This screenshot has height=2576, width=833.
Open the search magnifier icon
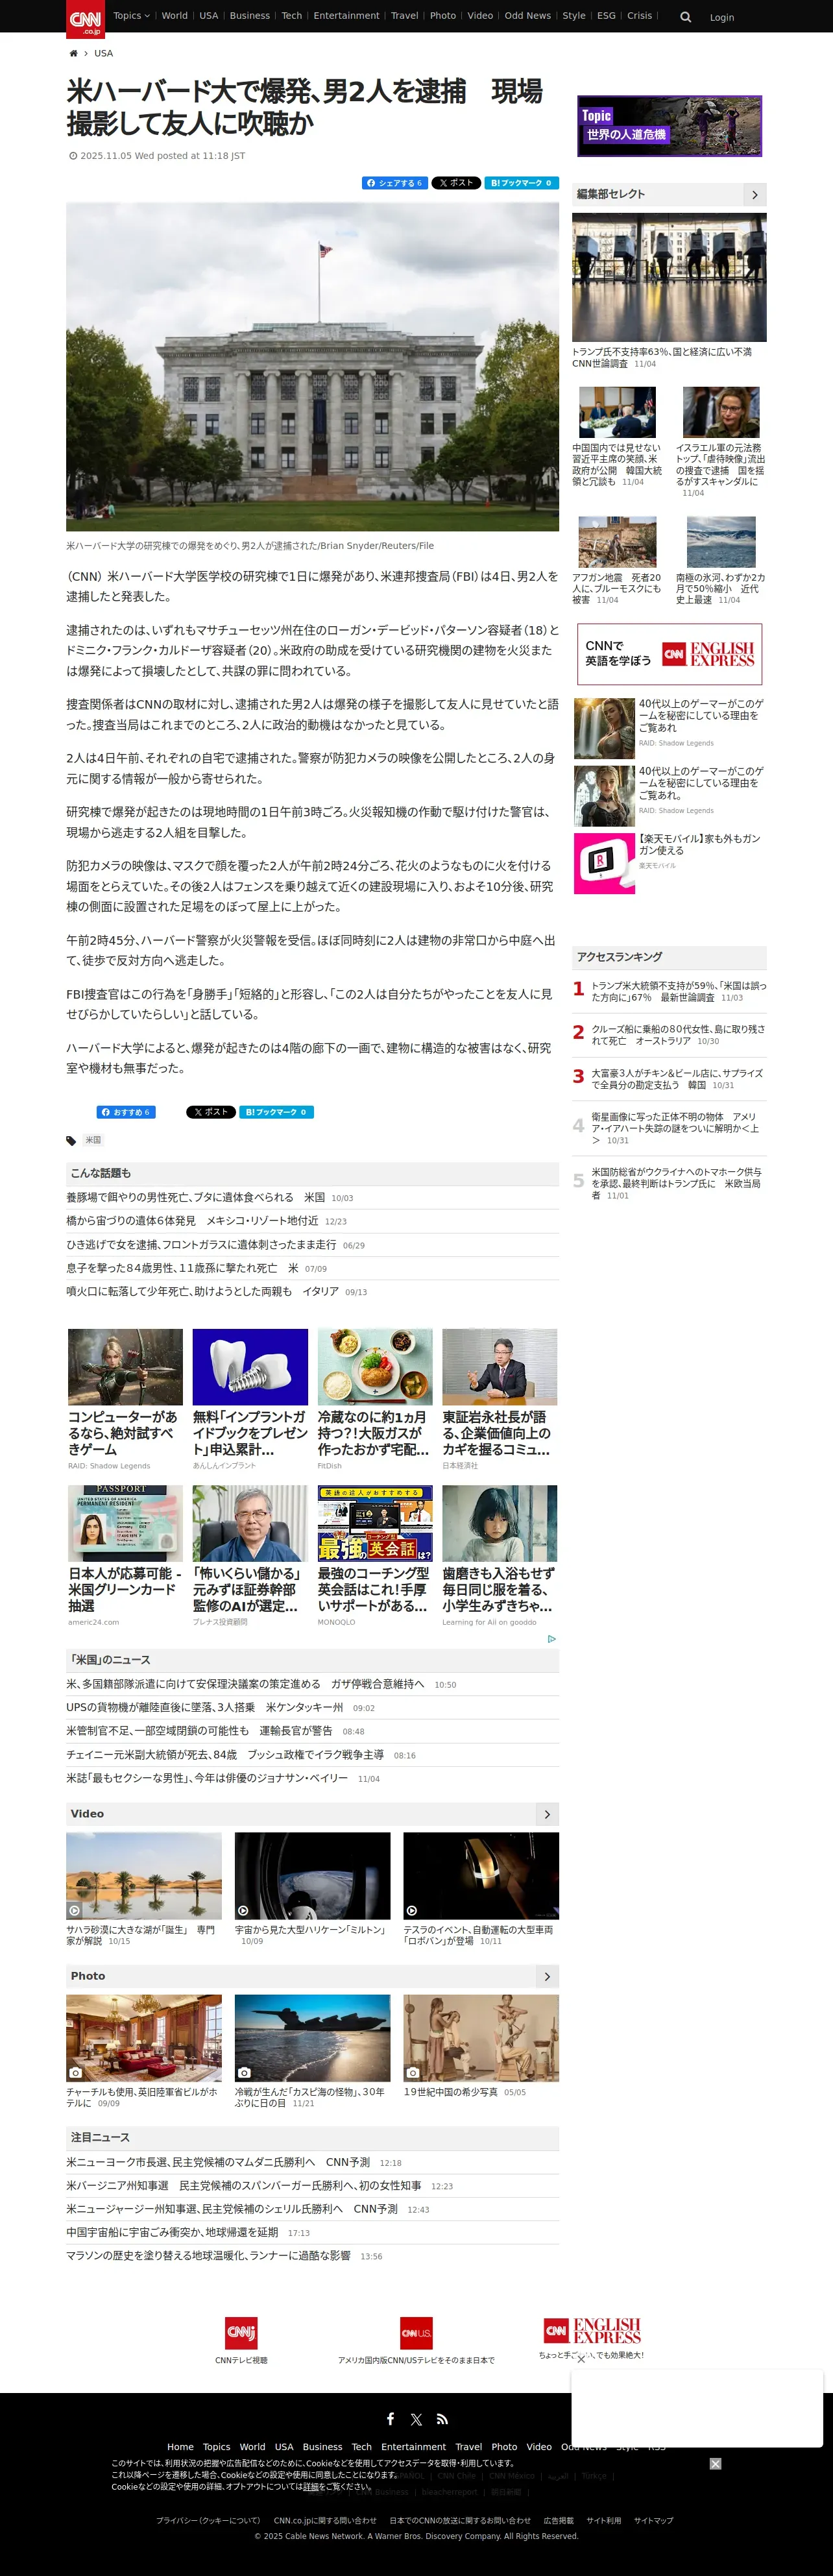(685, 17)
